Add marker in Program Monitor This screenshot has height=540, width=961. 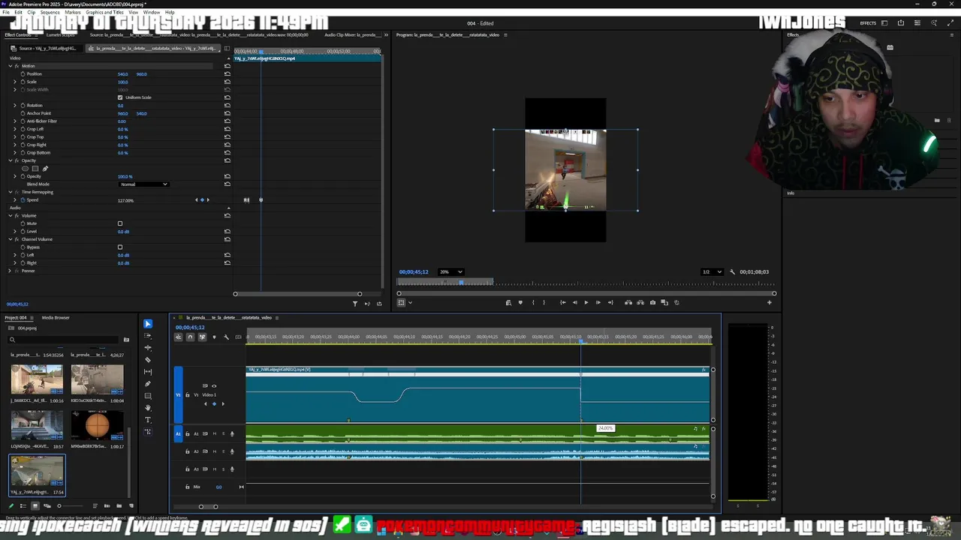[520, 302]
